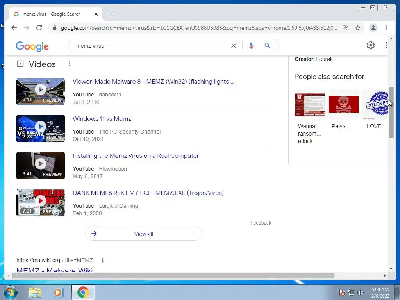Click the address bar URL
The height and width of the screenshot is (300, 400).
tap(199, 28)
